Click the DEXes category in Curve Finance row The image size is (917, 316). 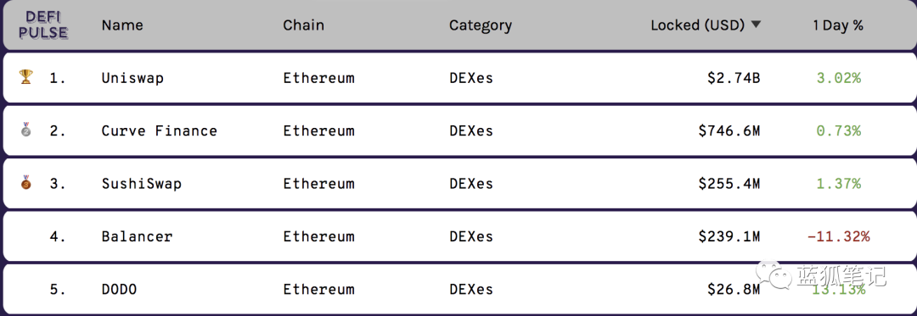point(471,130)
